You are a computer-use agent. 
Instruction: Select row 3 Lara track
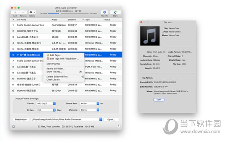pyautogui.click(x=66, y=37)
